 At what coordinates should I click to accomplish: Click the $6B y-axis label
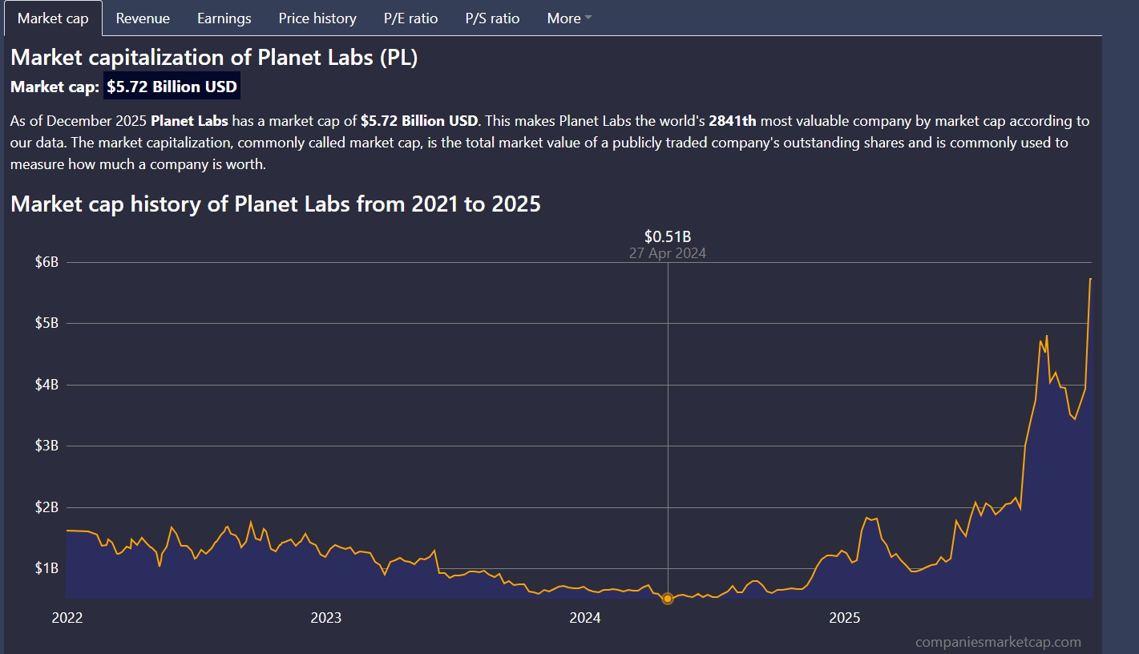(x=47, y=262)
